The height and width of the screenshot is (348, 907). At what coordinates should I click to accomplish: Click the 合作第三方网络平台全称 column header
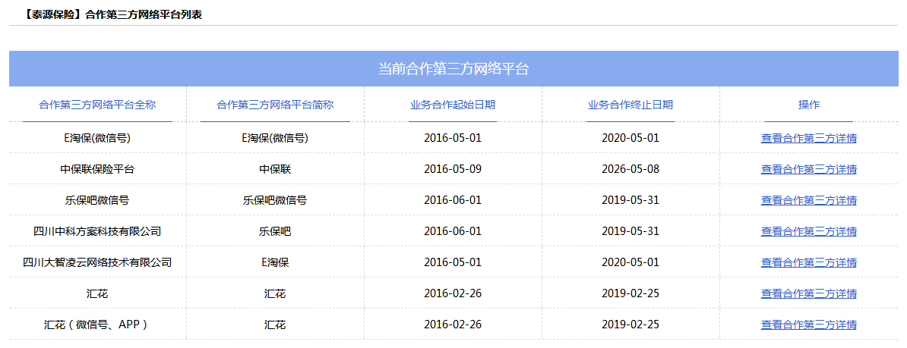97,105
